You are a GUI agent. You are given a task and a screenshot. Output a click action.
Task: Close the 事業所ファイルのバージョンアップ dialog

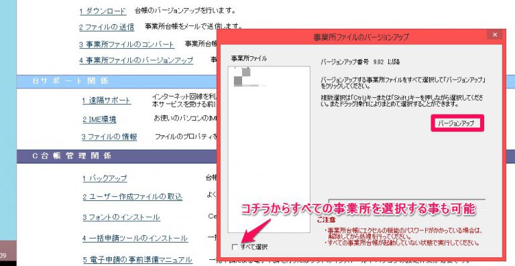pos(494,34)
